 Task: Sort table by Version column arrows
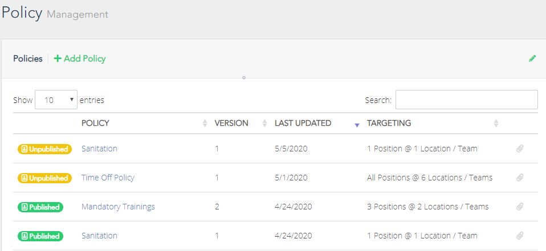click(x=264, y=123)
